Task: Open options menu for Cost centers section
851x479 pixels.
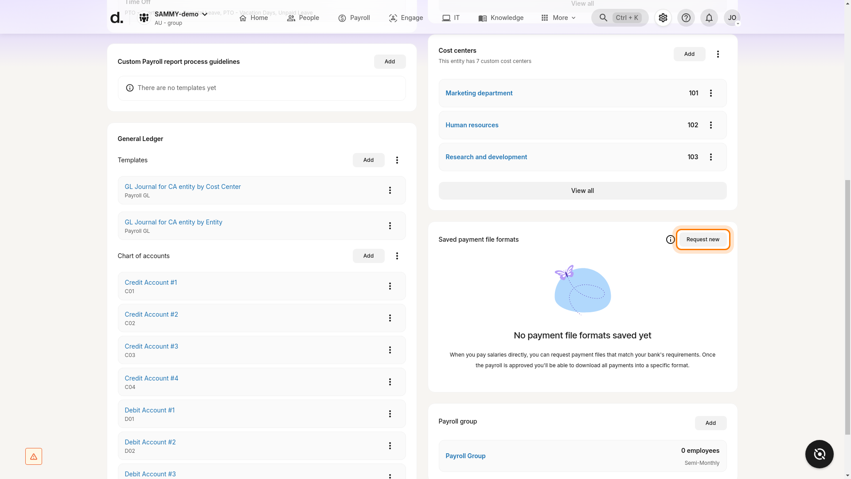Action: [x=718, y=54]
